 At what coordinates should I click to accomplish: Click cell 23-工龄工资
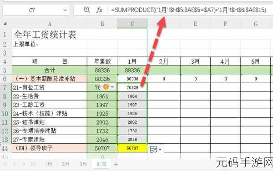tap(50, 105)
